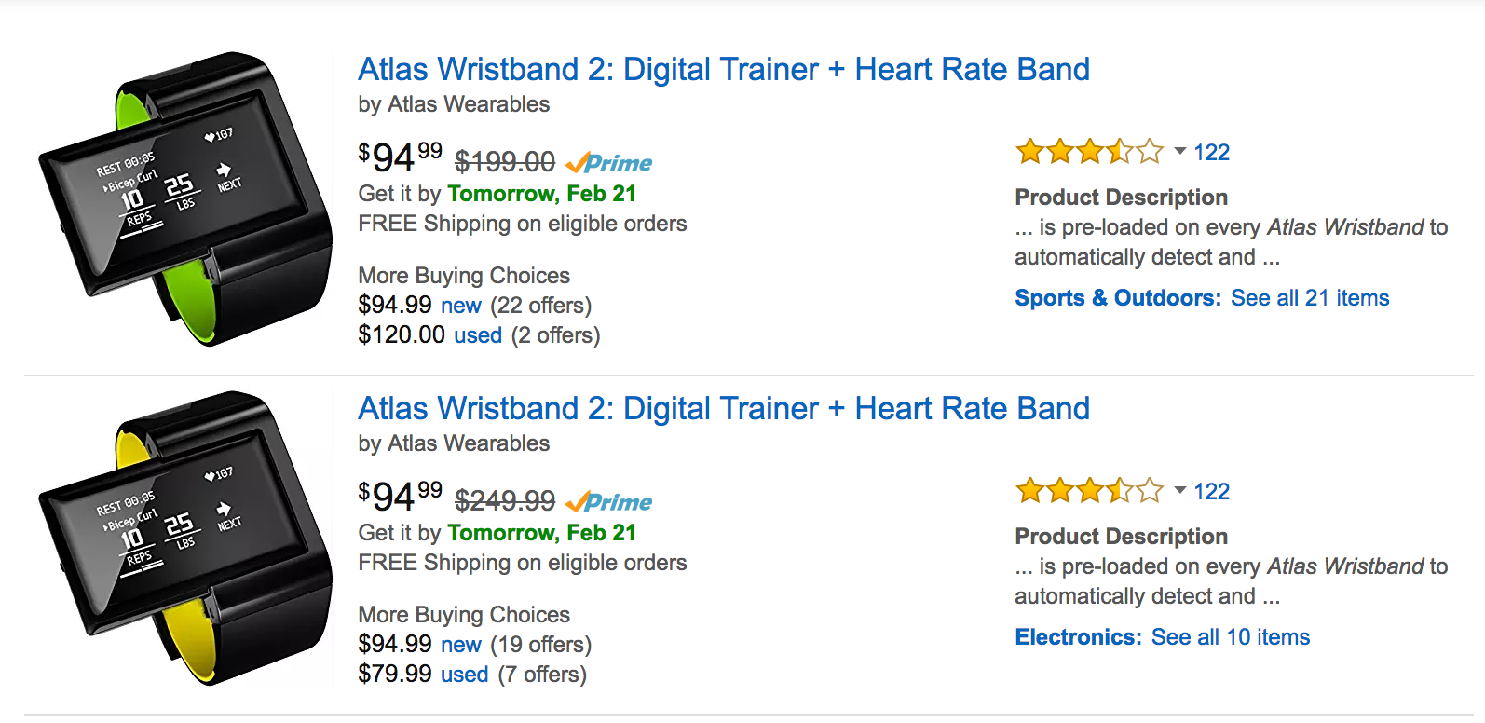Click the Prime logo on the first listing

[609, 163]
